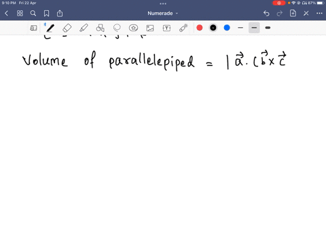Choose the black pen color
Viewport: 326px width, 244px height.
tap(213, 28)
